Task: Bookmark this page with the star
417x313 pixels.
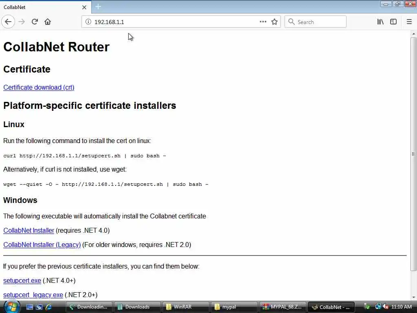Action: point(274,22)
